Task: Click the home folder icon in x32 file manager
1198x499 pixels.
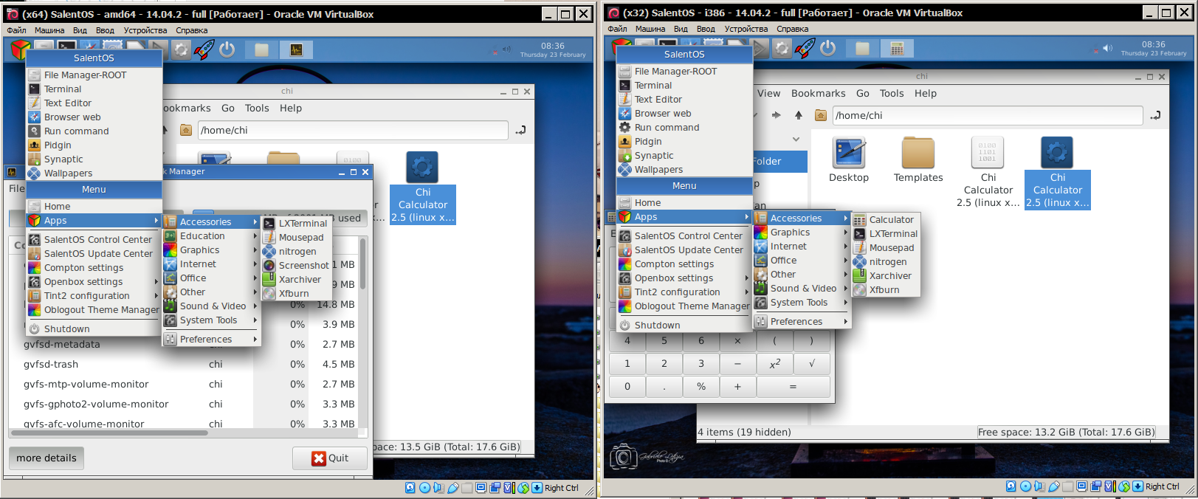Action: (821, 115)
